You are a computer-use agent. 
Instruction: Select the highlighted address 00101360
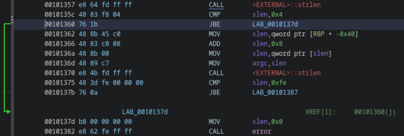pyautogui.click(x=60, y=25)
